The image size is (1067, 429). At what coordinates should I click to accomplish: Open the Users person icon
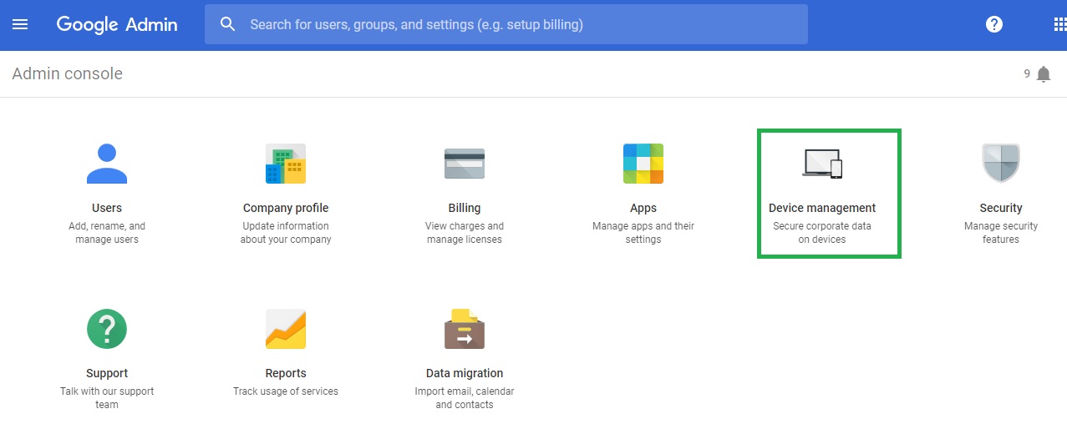click(x=107, y=164)
